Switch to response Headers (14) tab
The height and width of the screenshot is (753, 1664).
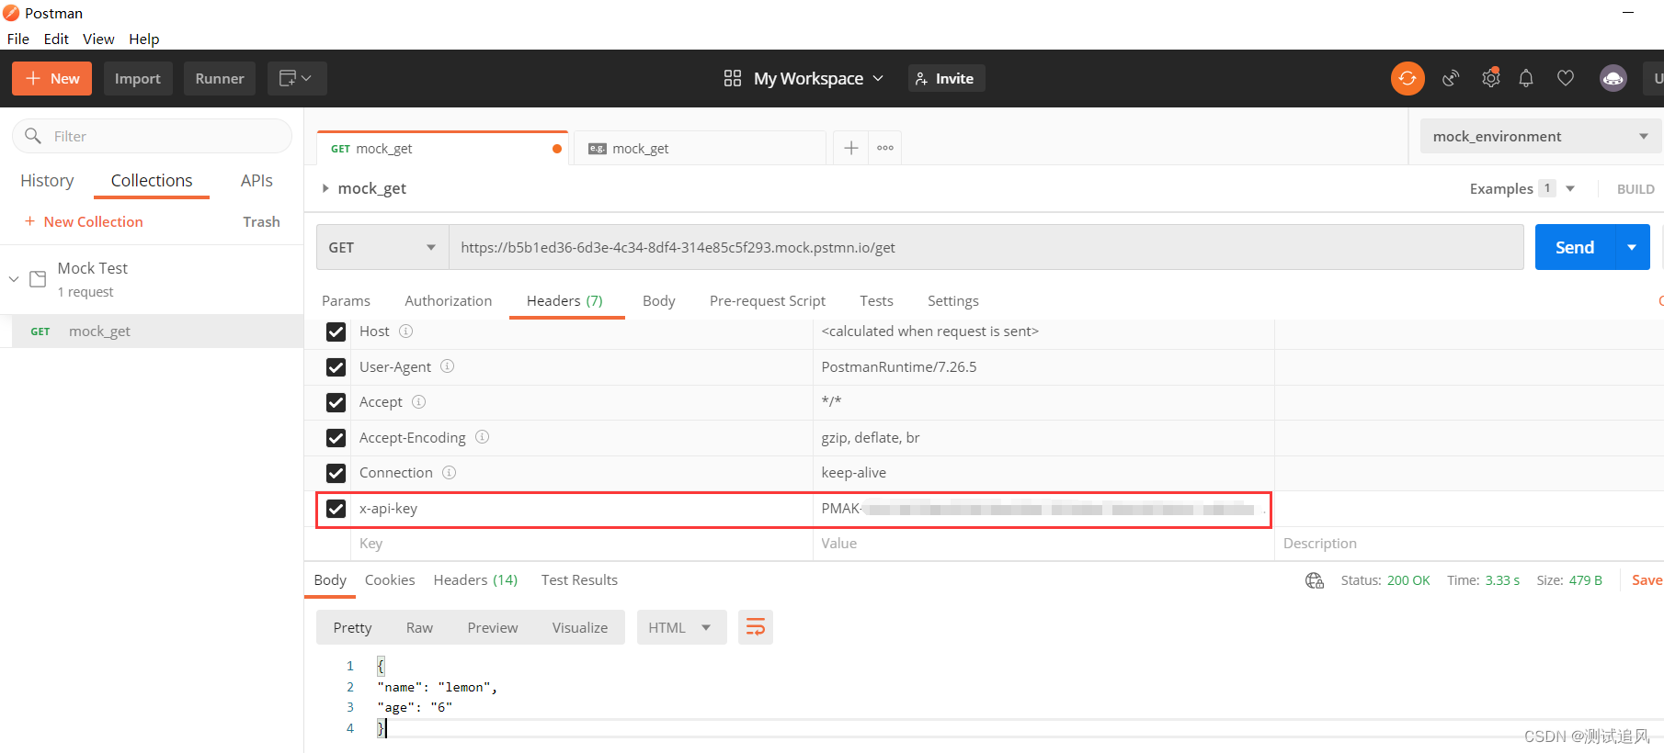point(475,580)
